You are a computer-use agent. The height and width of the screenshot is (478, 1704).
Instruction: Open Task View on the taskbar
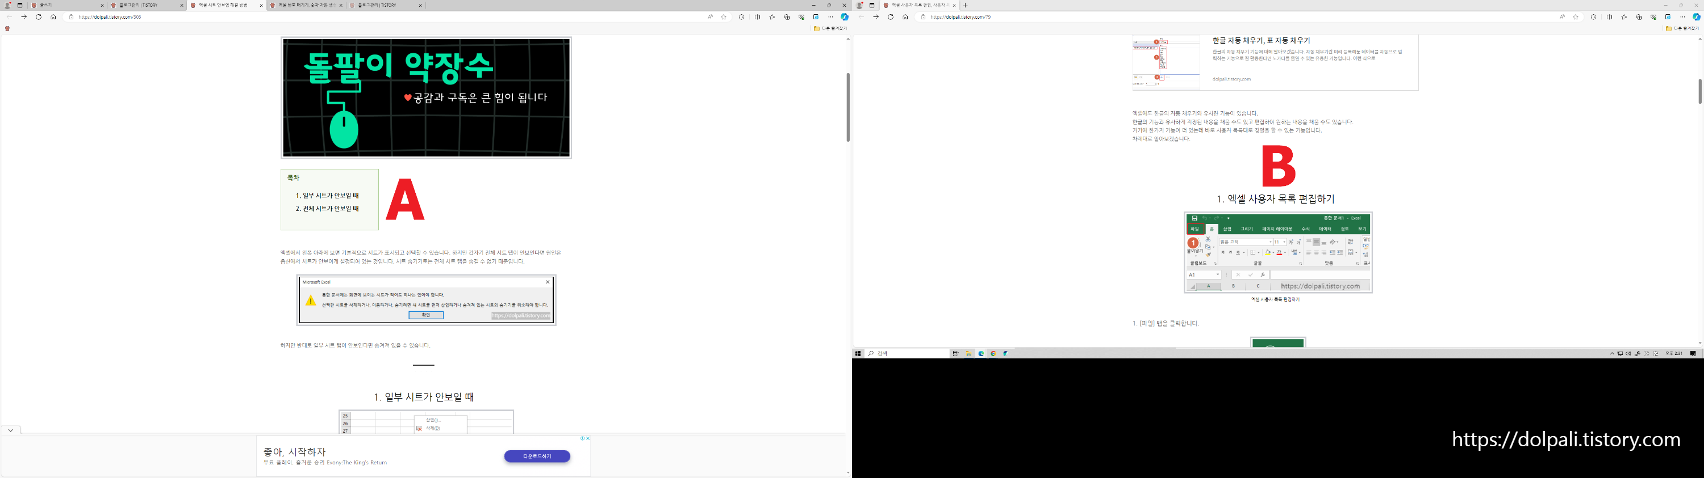956,354
